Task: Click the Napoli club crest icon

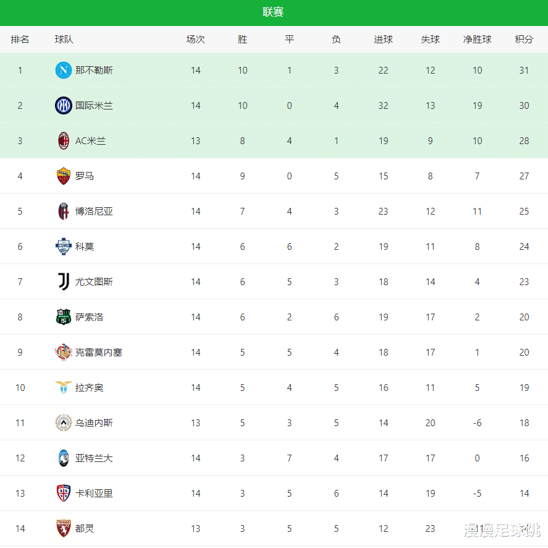Action: [x=63, y=71]
